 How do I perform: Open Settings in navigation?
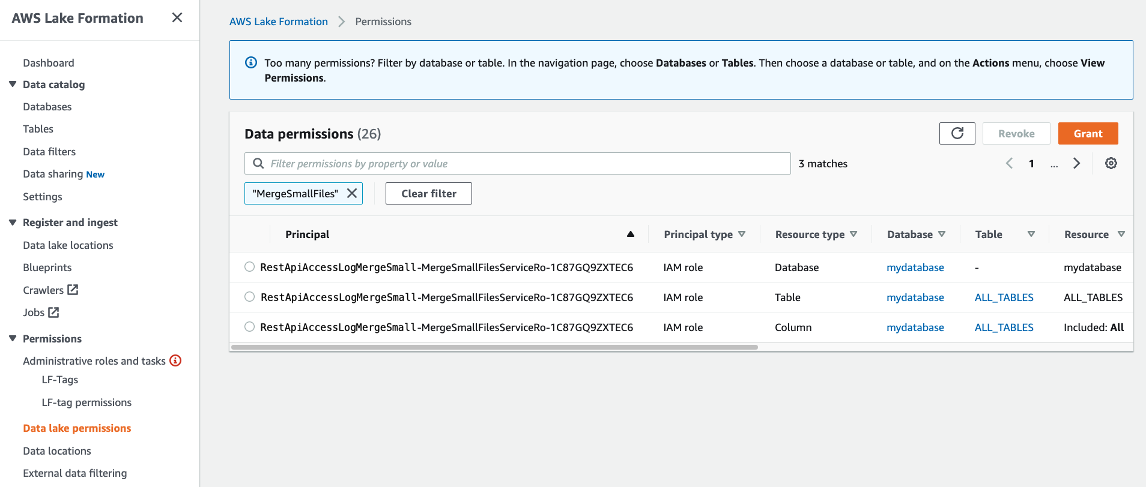43,196
